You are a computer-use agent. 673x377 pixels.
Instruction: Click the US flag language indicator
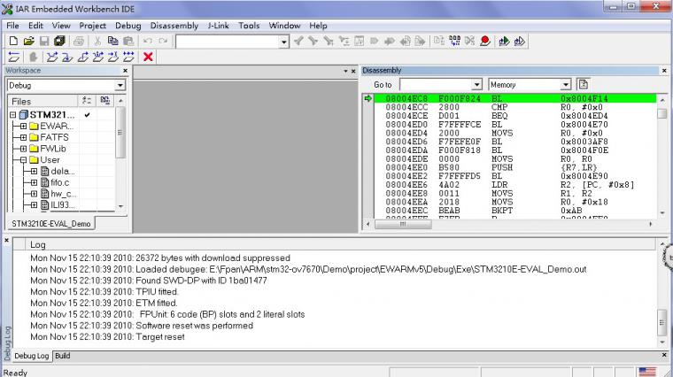(647, 372)
